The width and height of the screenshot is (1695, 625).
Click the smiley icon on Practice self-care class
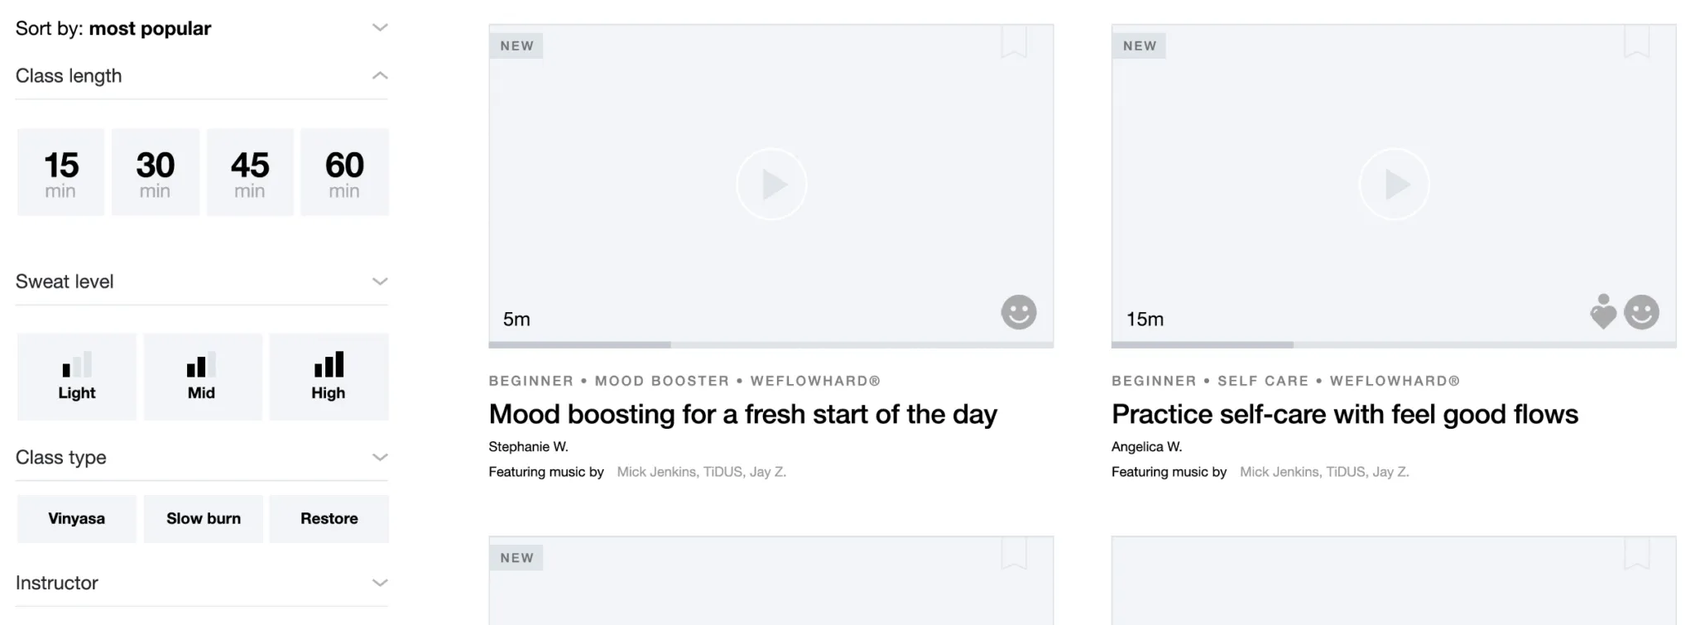coord(1642,313)
